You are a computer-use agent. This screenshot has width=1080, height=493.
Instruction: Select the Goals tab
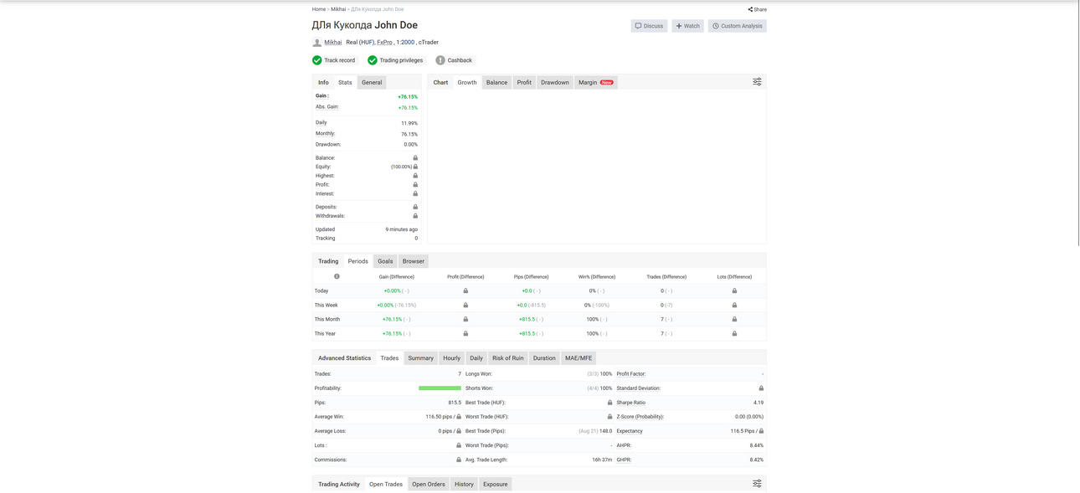tap(385, 261)
